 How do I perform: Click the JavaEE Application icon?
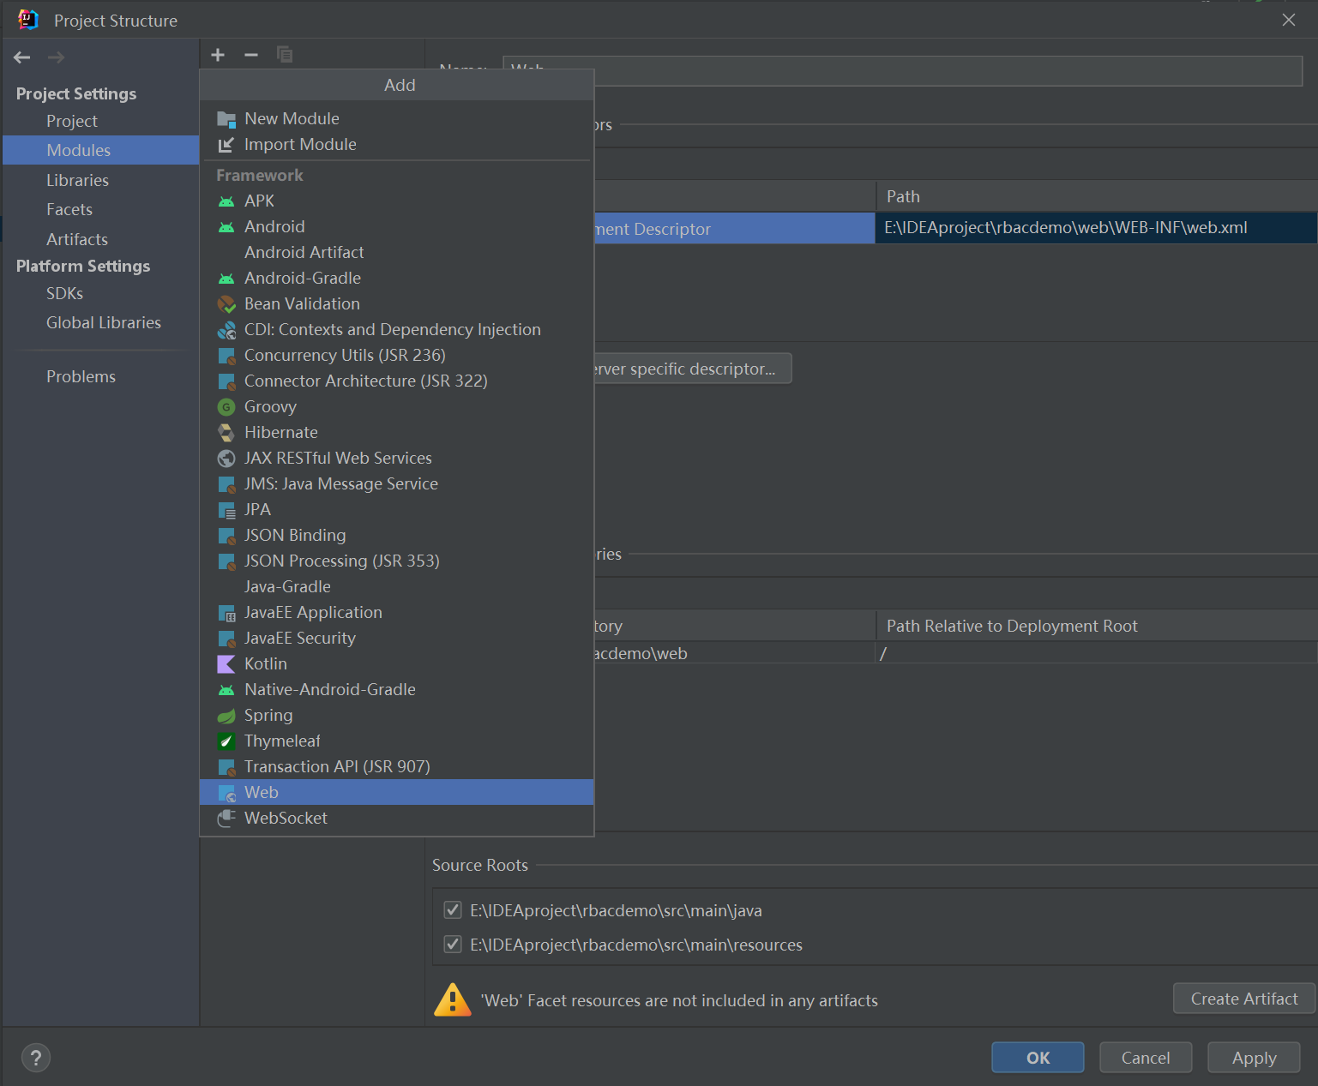tap(226, 613)
